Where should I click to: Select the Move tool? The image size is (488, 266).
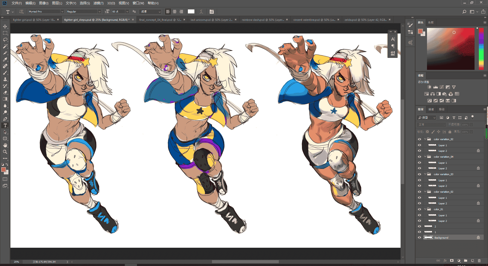pyautogui.click(x=5, y=27)
